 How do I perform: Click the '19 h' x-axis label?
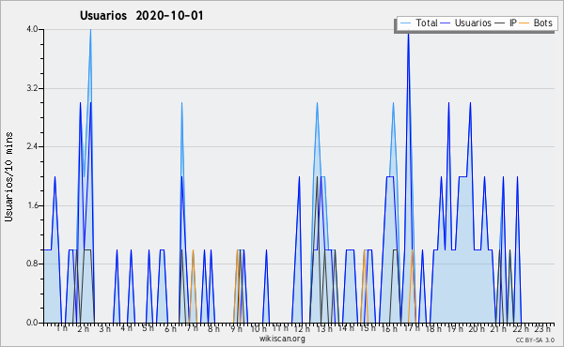[x=455, y=329]
